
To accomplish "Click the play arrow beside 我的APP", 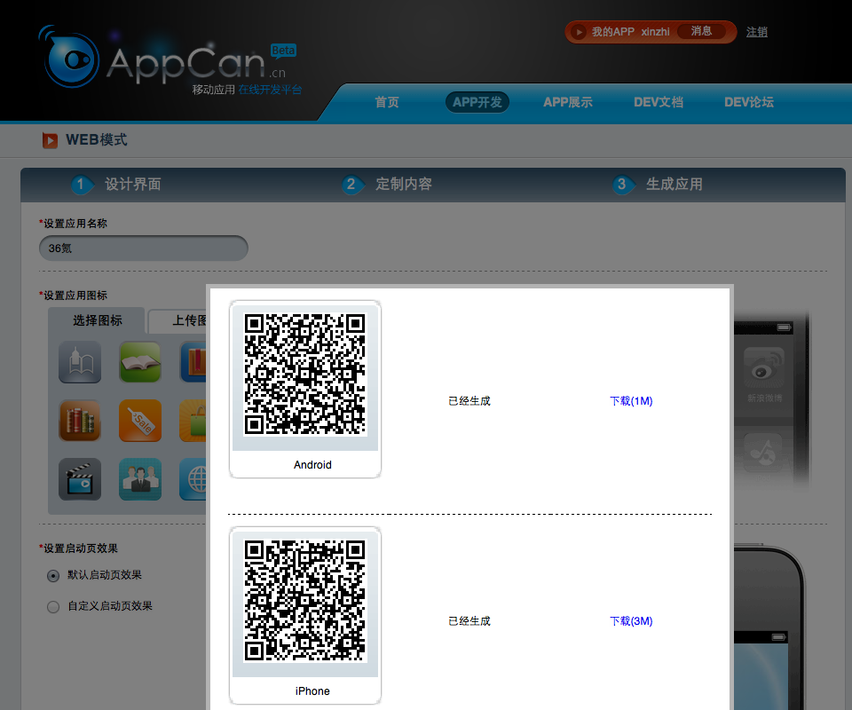I will pos(580,32).
